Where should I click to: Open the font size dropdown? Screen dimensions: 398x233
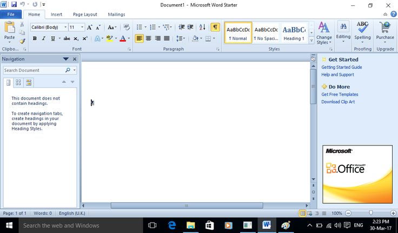coord(82,27)
